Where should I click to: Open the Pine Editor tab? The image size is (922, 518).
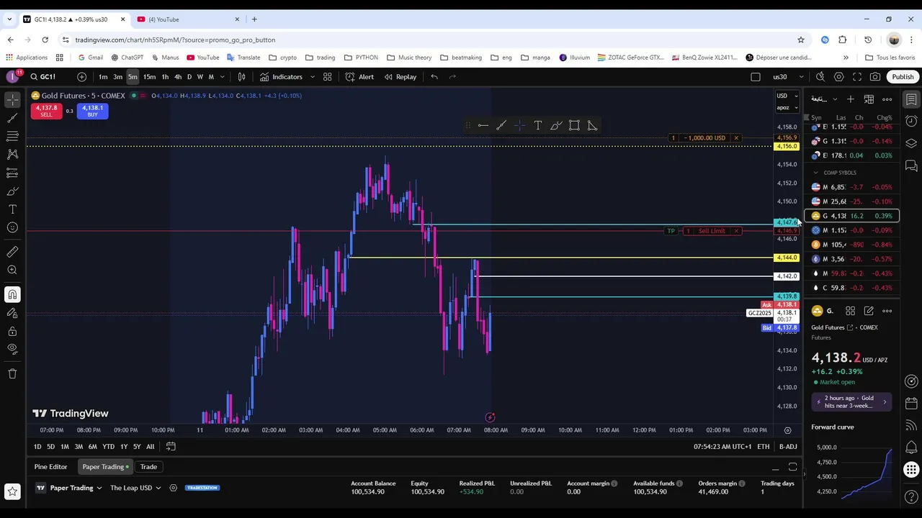pyautogui.click(x=51, y=467)
